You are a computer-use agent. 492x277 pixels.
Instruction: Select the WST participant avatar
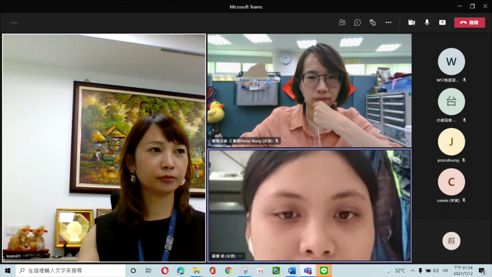451,62
